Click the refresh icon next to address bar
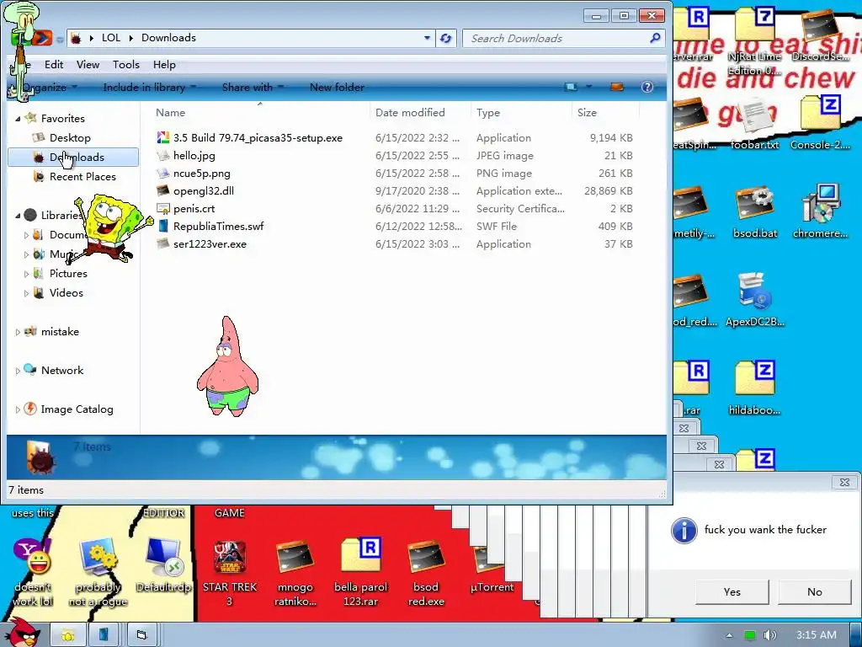The width and height of the screenshot is (862, 647). (446, 38)
